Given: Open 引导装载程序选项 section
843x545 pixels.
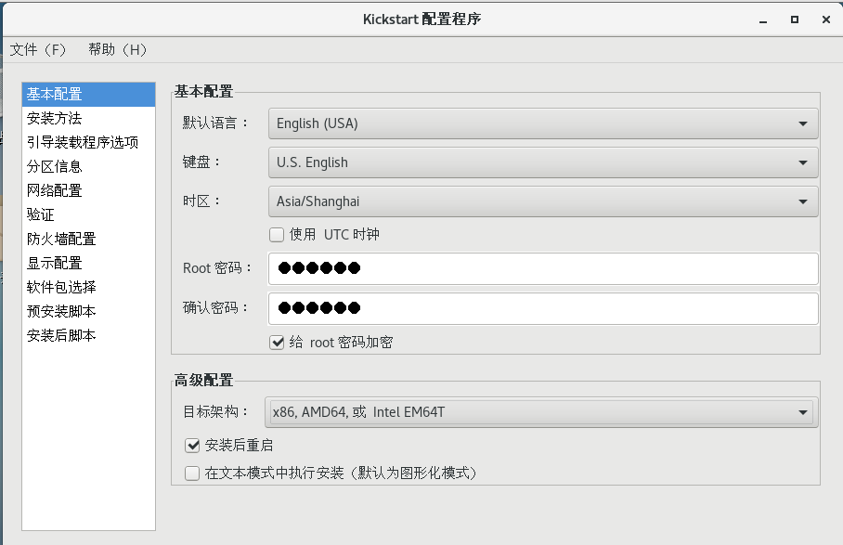Looking at the screenshot, I should click(x=89, y=142).
